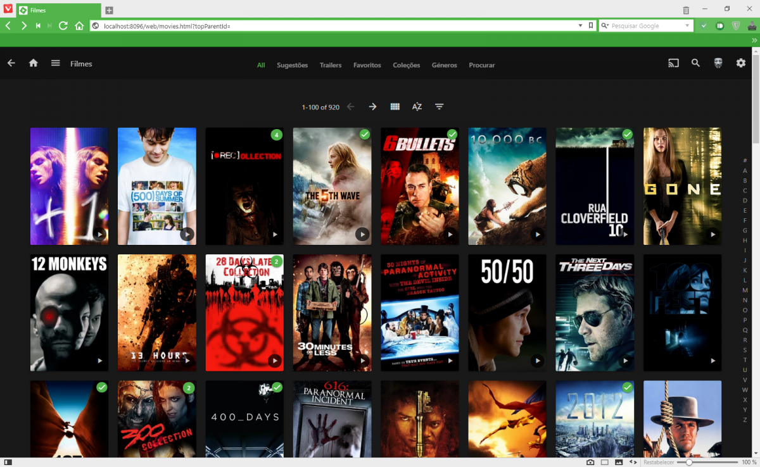
Task: Click the Filmes browser tab
Action: pyautogui.click(x=58, y=10)
